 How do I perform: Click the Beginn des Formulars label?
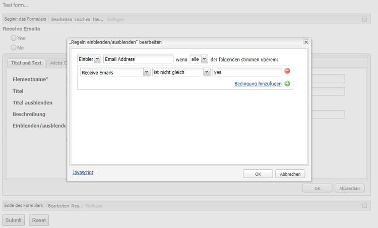point(25,19)
